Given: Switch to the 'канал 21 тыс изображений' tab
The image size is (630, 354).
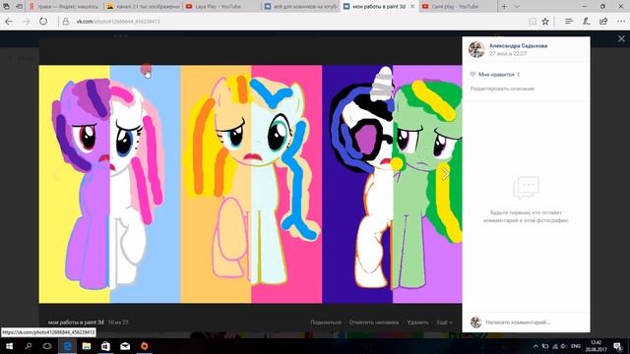Looking at the screenshot, I should pos(143,7).
